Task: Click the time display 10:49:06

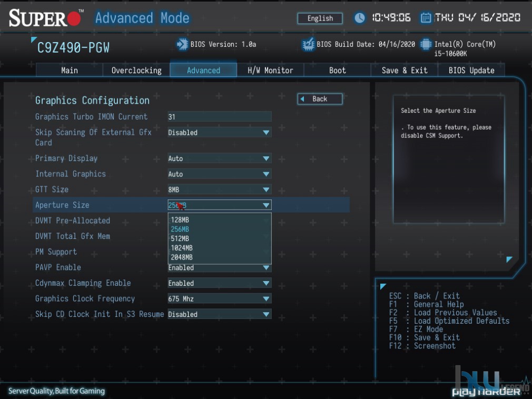Action: (x=391, y=17)
